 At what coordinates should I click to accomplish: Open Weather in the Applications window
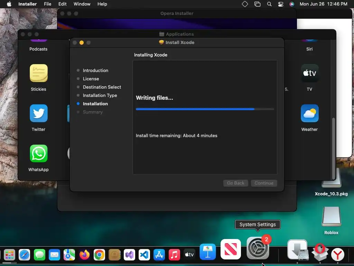tap(310, 113)
